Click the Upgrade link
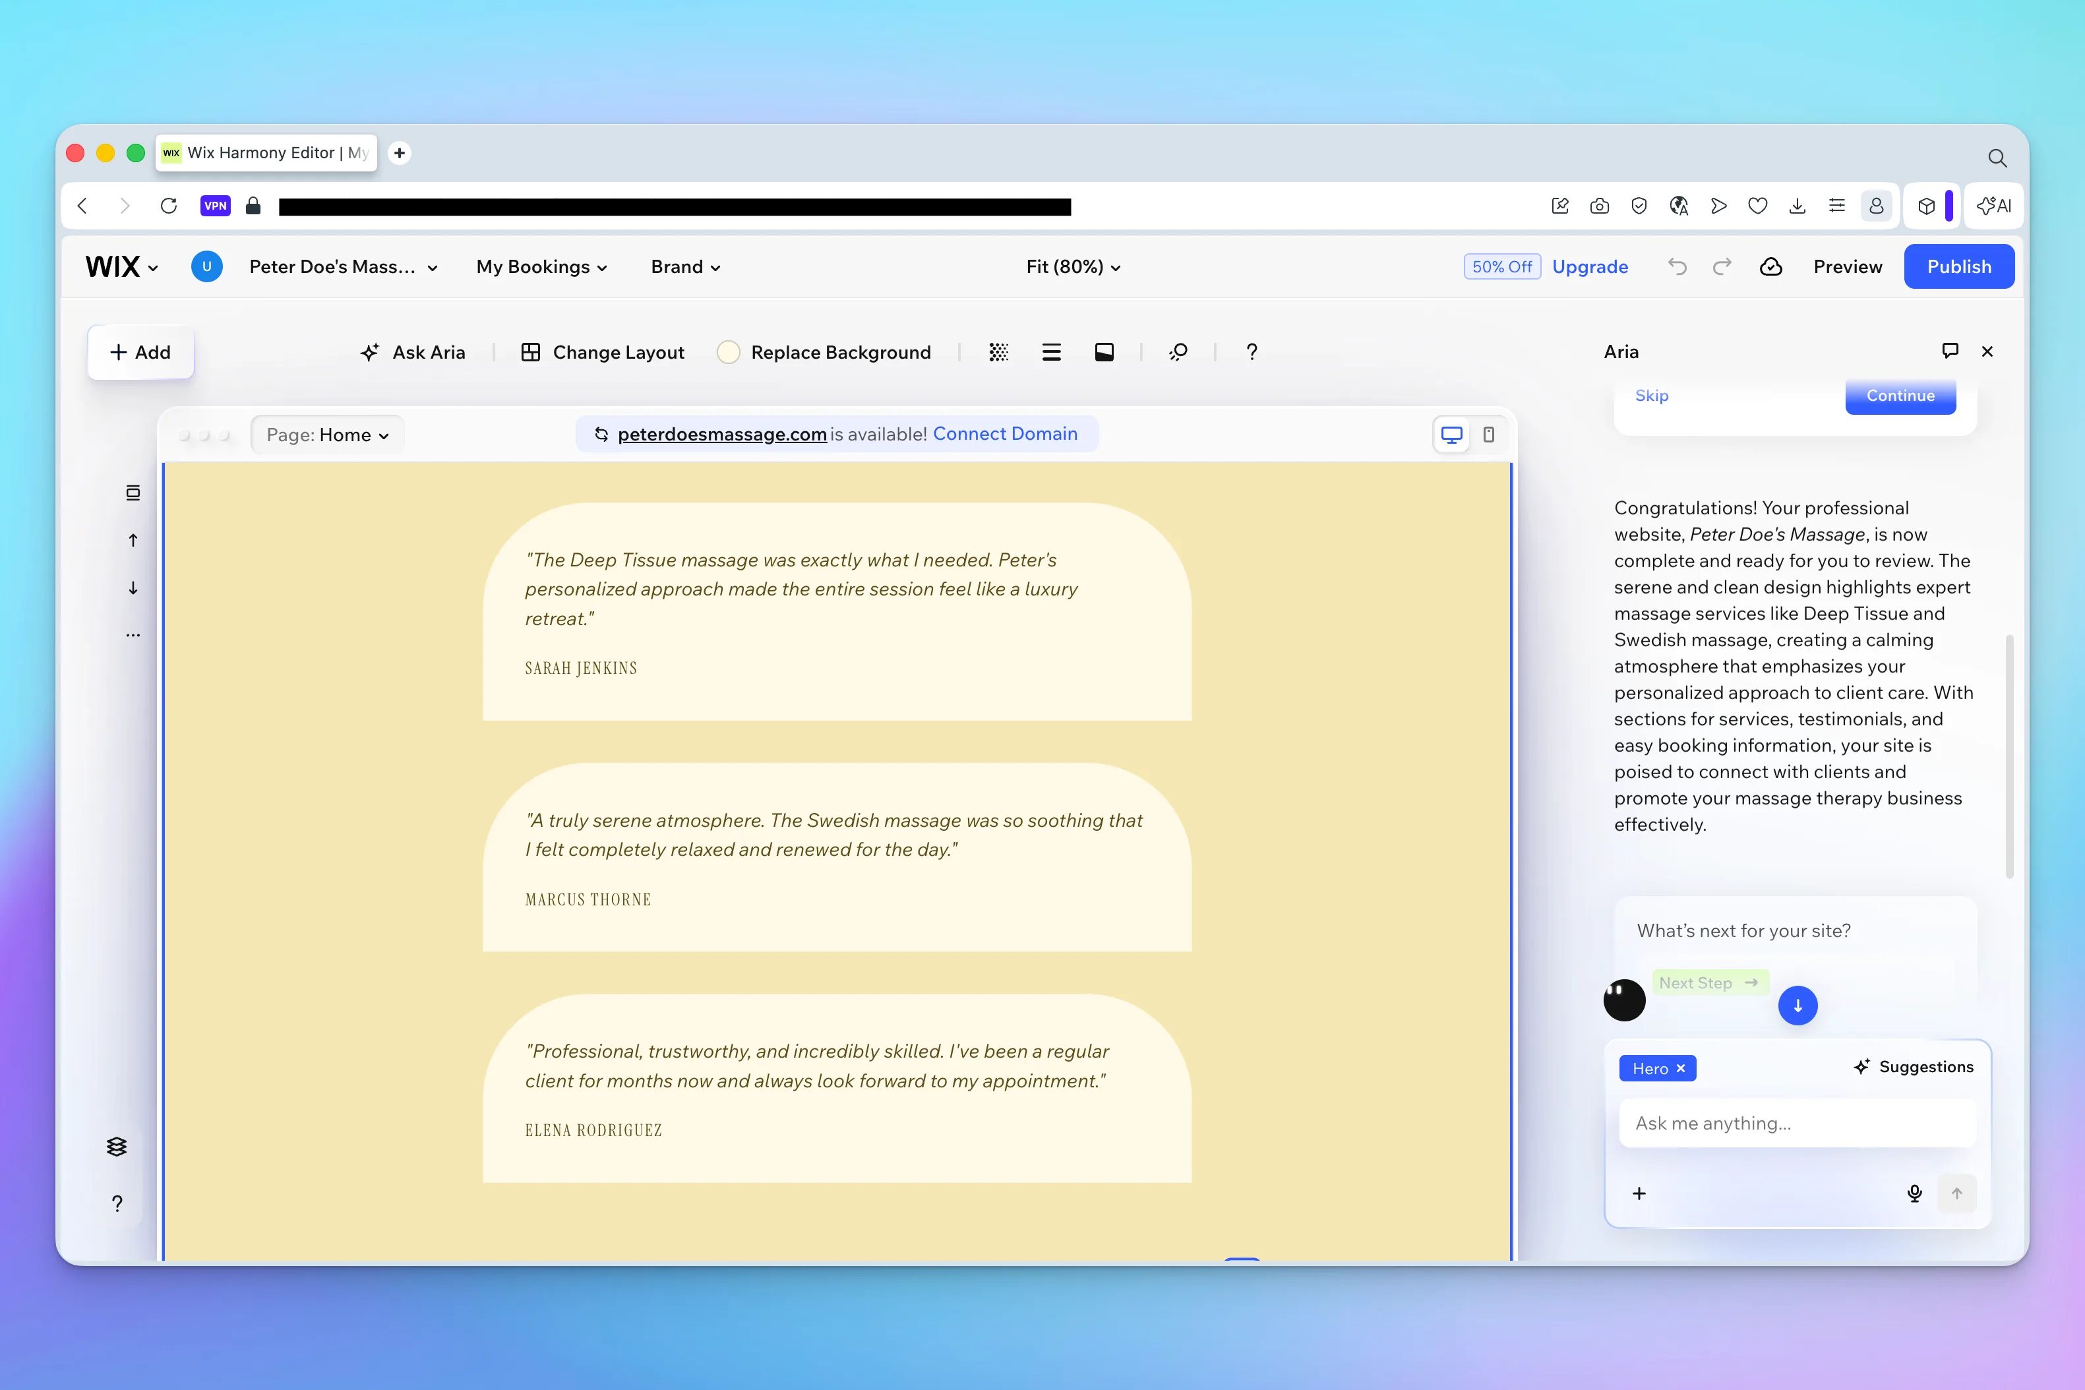The image size is (2085, 1390). click(1589, 267)
